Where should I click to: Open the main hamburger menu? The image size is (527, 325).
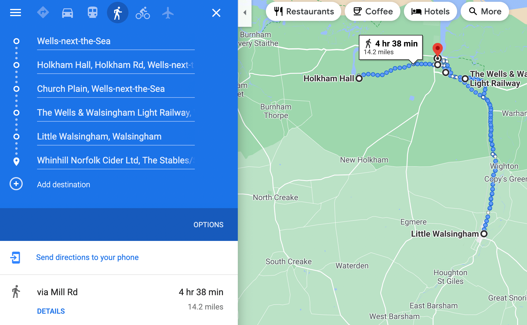point(15,13)
